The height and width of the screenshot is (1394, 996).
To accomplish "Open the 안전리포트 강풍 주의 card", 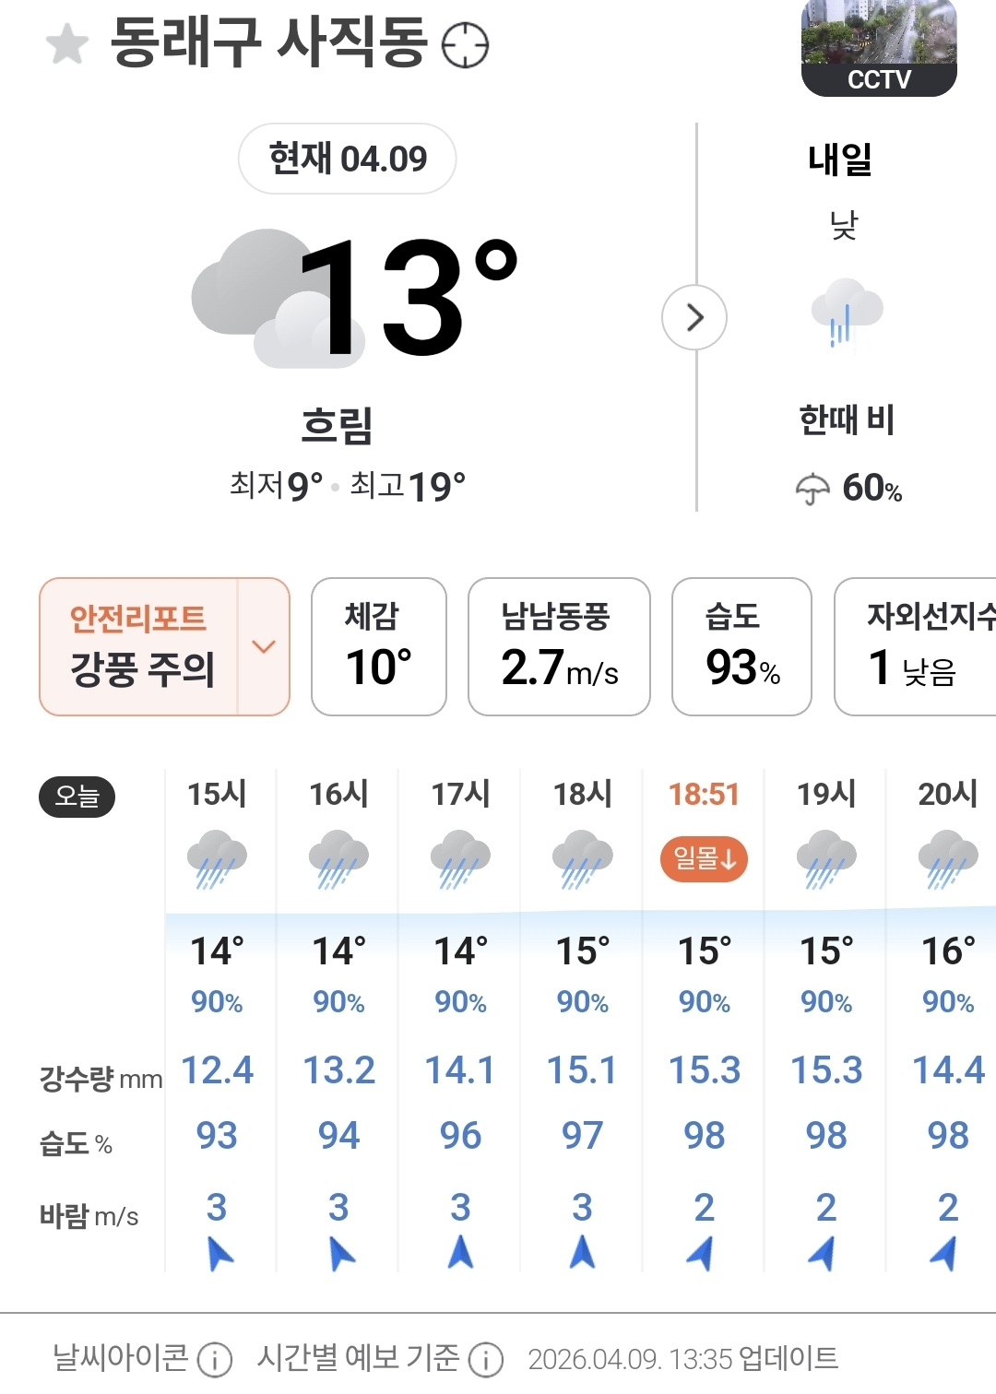I will (140, 646).
